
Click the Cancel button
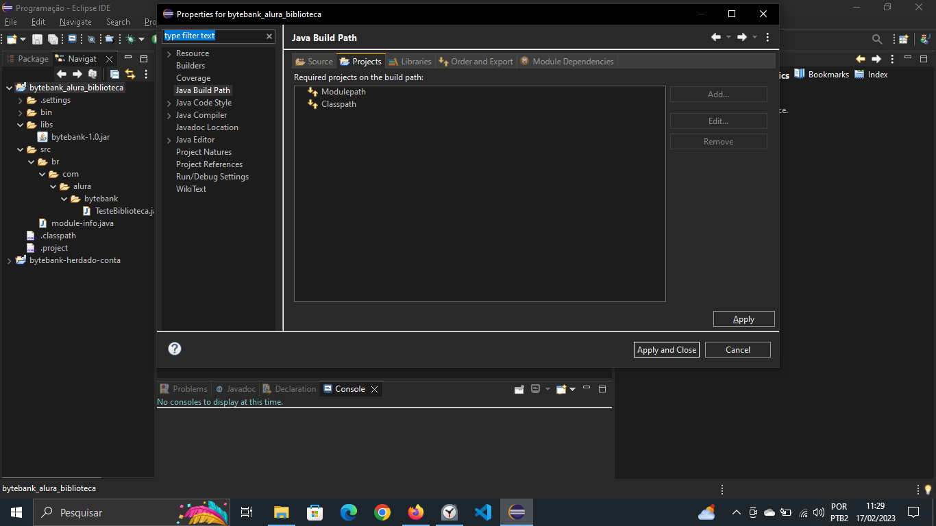click(738, 349)
